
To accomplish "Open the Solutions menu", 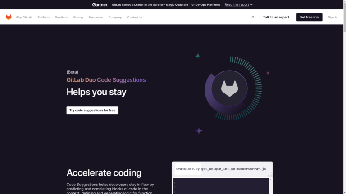I will [x=61, y=17].
